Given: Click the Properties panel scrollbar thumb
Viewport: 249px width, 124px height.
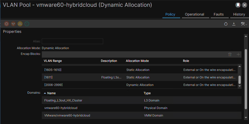Looking at the screenshot, I should click(246, 79).
